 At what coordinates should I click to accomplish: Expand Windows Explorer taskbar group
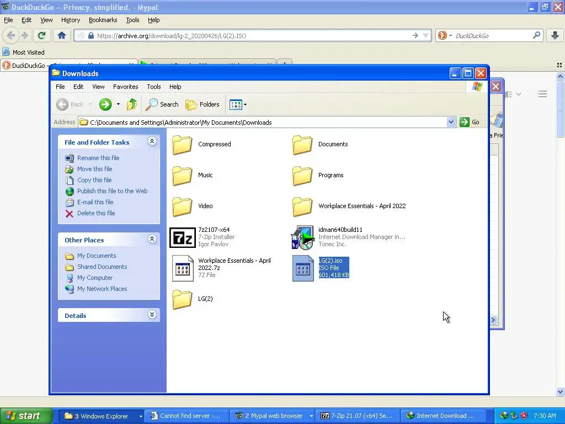point(141,416)
